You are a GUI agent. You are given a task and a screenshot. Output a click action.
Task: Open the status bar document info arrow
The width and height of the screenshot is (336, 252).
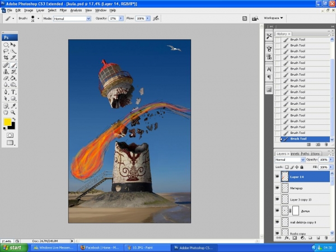click(x=72, y=241)
